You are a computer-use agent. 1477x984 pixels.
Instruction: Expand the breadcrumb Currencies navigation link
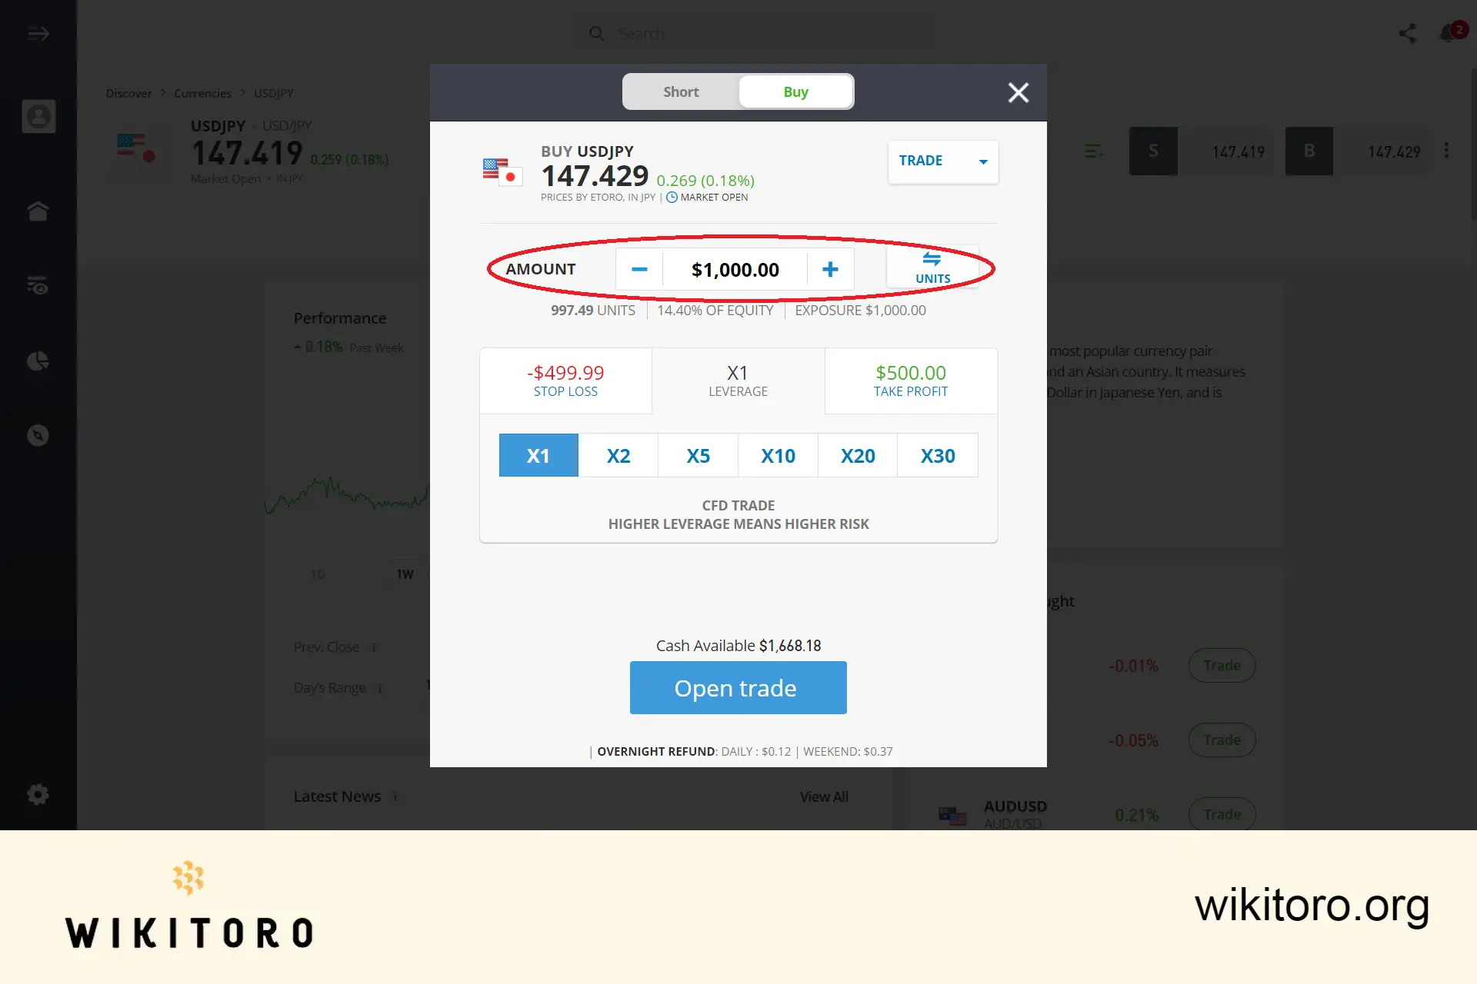(x=202, y=92)
